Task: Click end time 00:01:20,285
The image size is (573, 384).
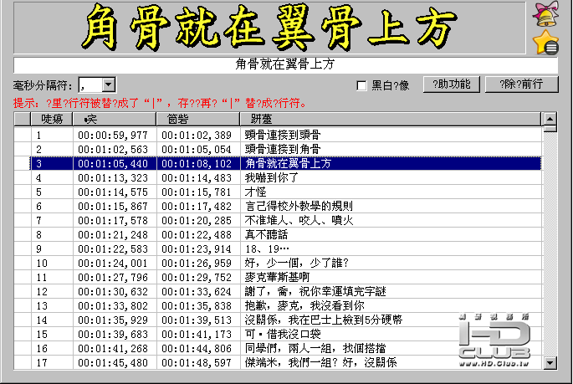Action: 197,221
